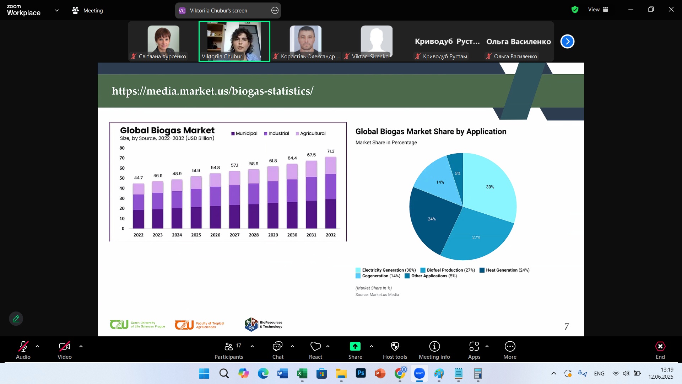The width and height of the screenshot is (682, 384).
Task: Open the Apps panel
Action: click(x=474, y=350)
